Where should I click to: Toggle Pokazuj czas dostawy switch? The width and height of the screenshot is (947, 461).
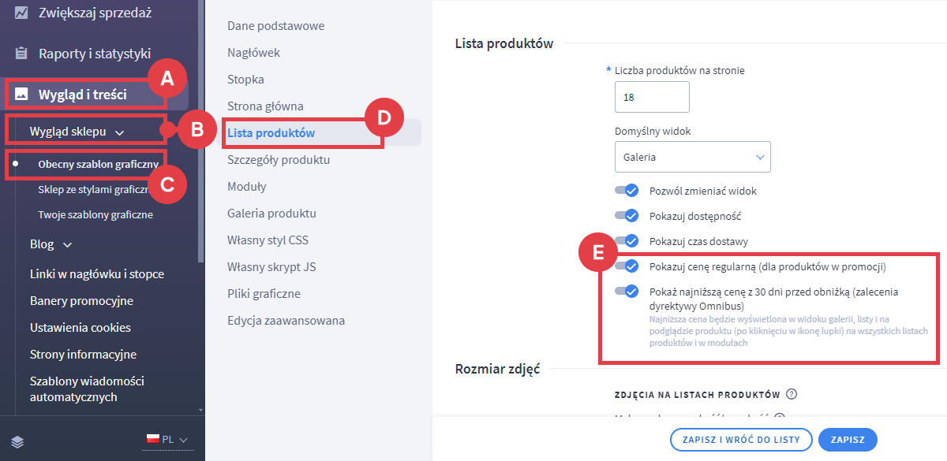click(627, 241)
